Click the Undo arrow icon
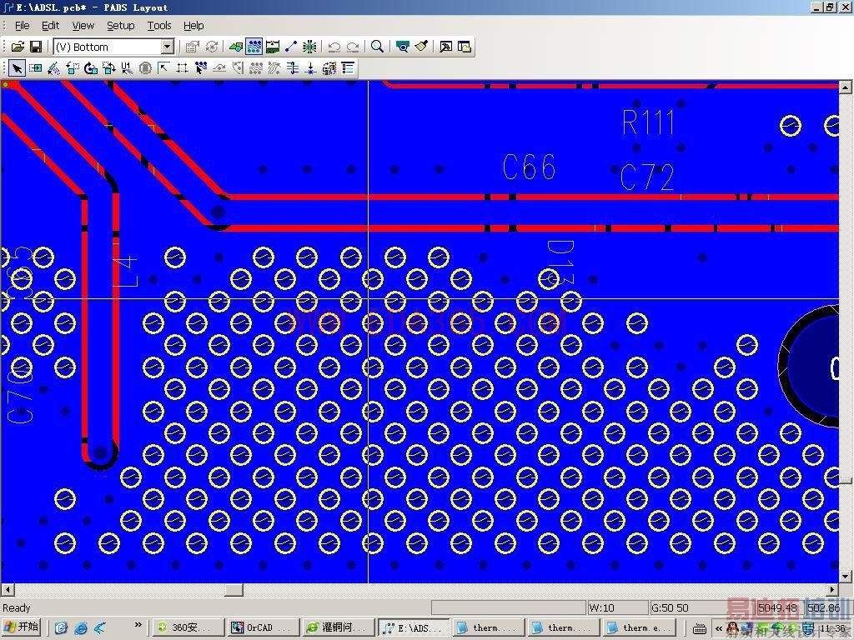 pos(334,47)
